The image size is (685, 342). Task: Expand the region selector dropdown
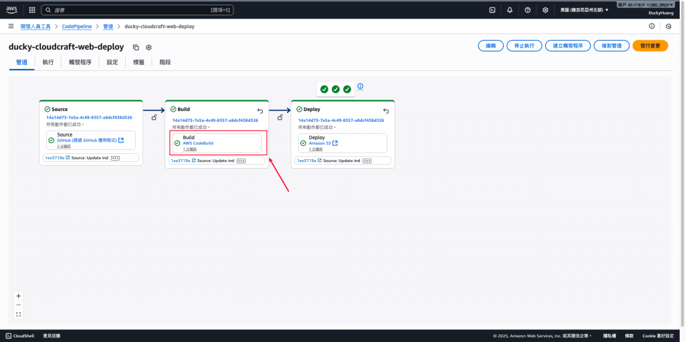[585, 9]
